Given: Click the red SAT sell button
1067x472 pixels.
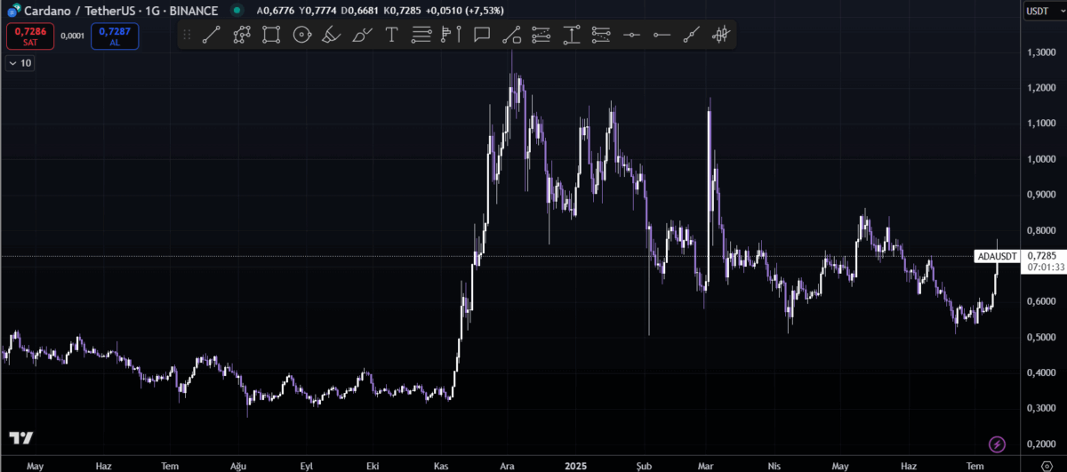Looking at the screenshot, I should click(x=30, y=36).
